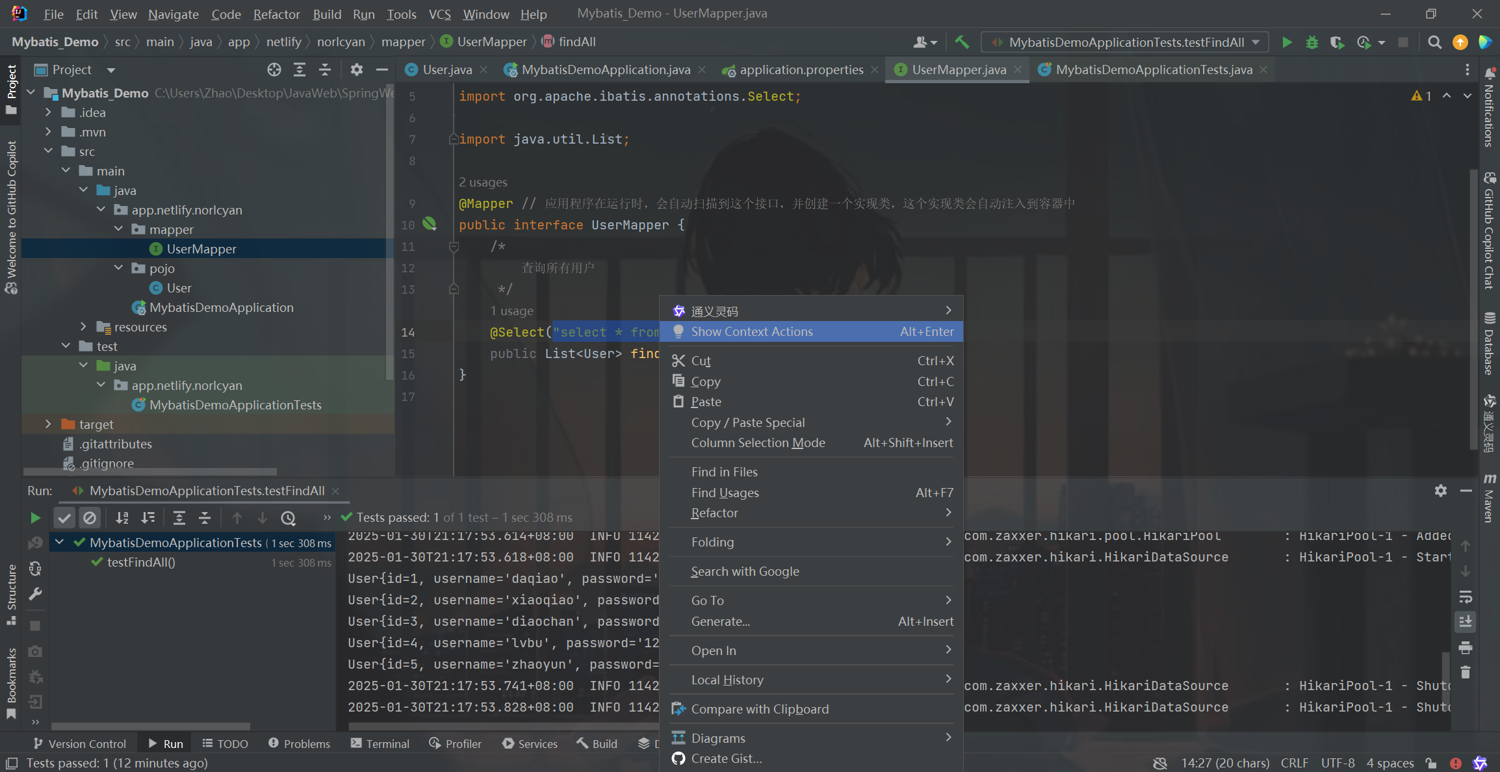1500x772 pixels.
Task: Collapse MybatisDemoApplicationTests test node
Action: tap(59, 542)
